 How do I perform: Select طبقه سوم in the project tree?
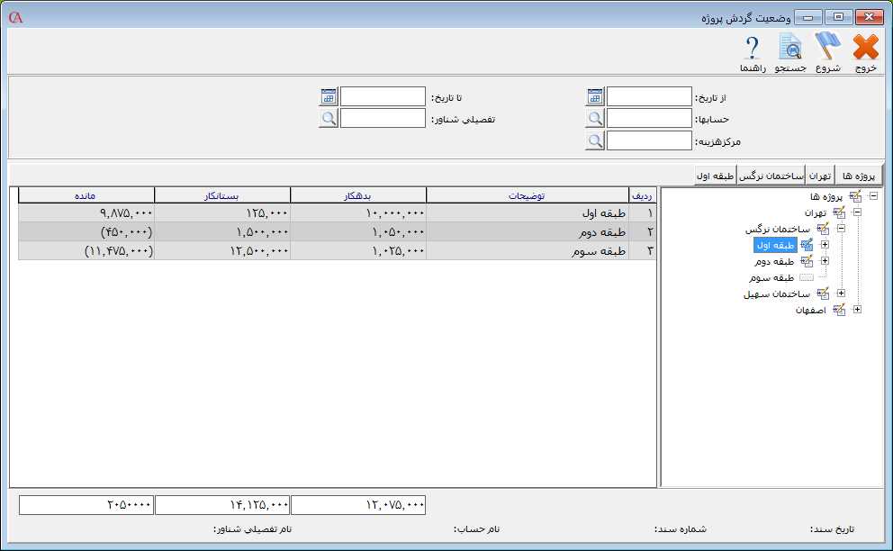(771, 277)
